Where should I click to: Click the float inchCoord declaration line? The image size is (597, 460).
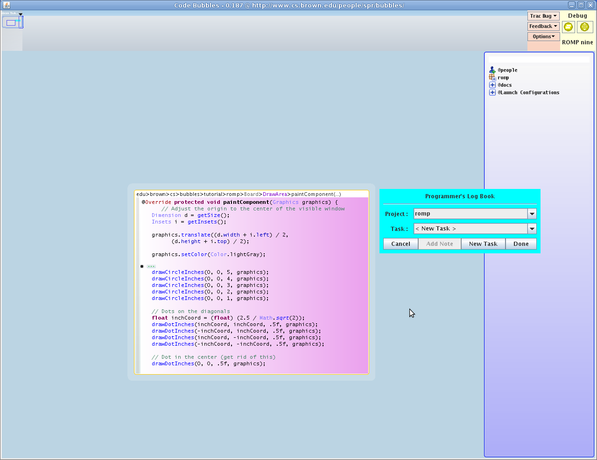[228, 318]
